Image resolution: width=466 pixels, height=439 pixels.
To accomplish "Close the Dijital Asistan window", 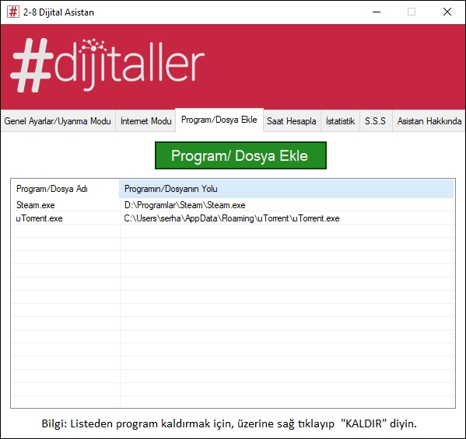I will [x=447, y=12].
